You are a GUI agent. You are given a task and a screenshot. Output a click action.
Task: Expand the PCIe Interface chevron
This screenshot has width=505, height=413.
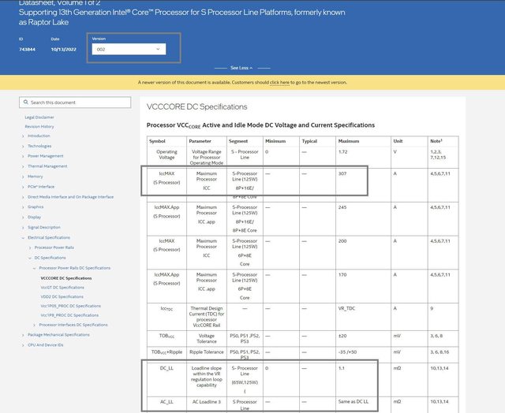pos(21,187)
